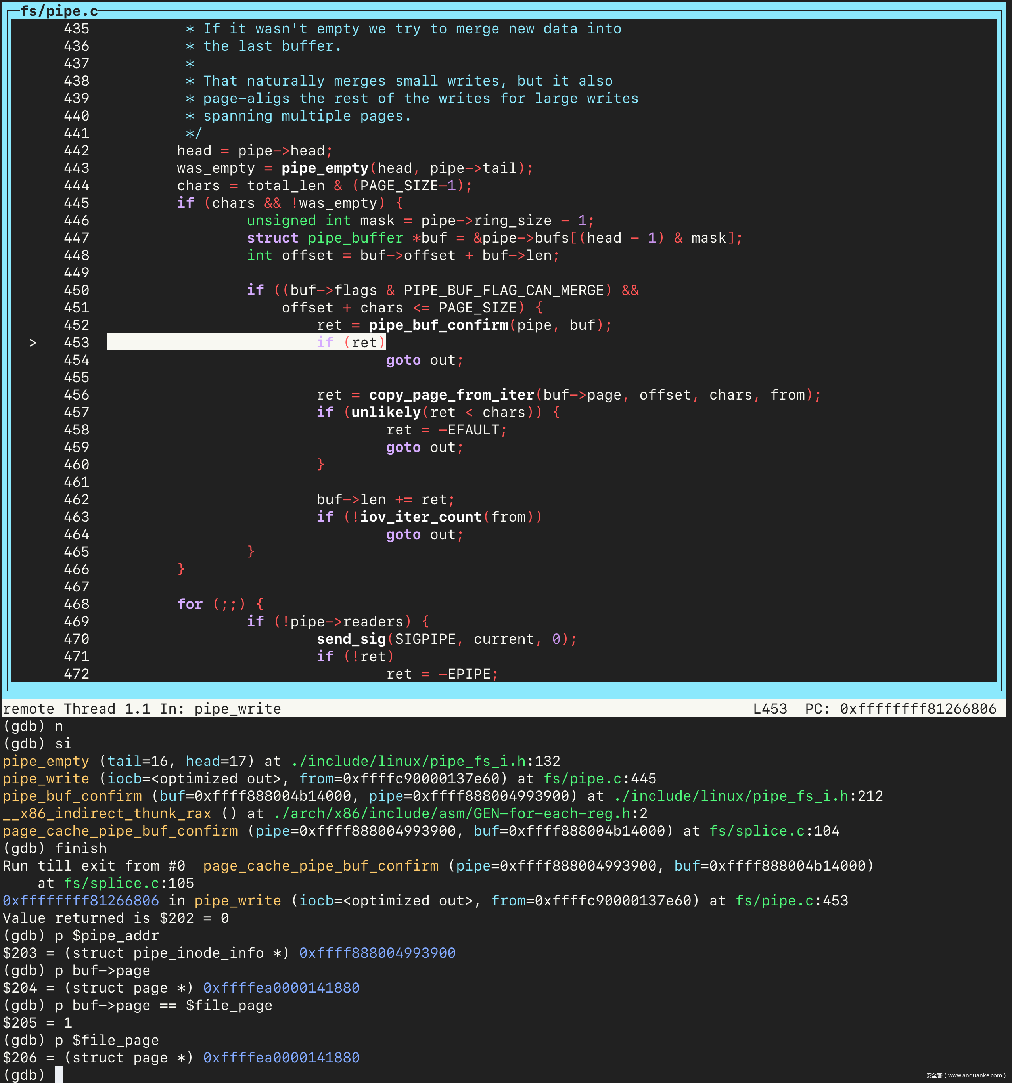
Task: Click the ./include/linux/pipe_fs_i.h:212 path
Action: [747, 796]
